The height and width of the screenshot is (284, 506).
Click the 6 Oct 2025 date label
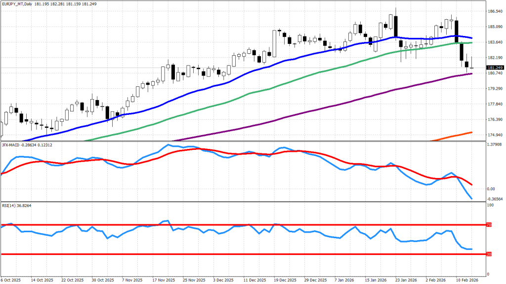(x=11, y=280)
